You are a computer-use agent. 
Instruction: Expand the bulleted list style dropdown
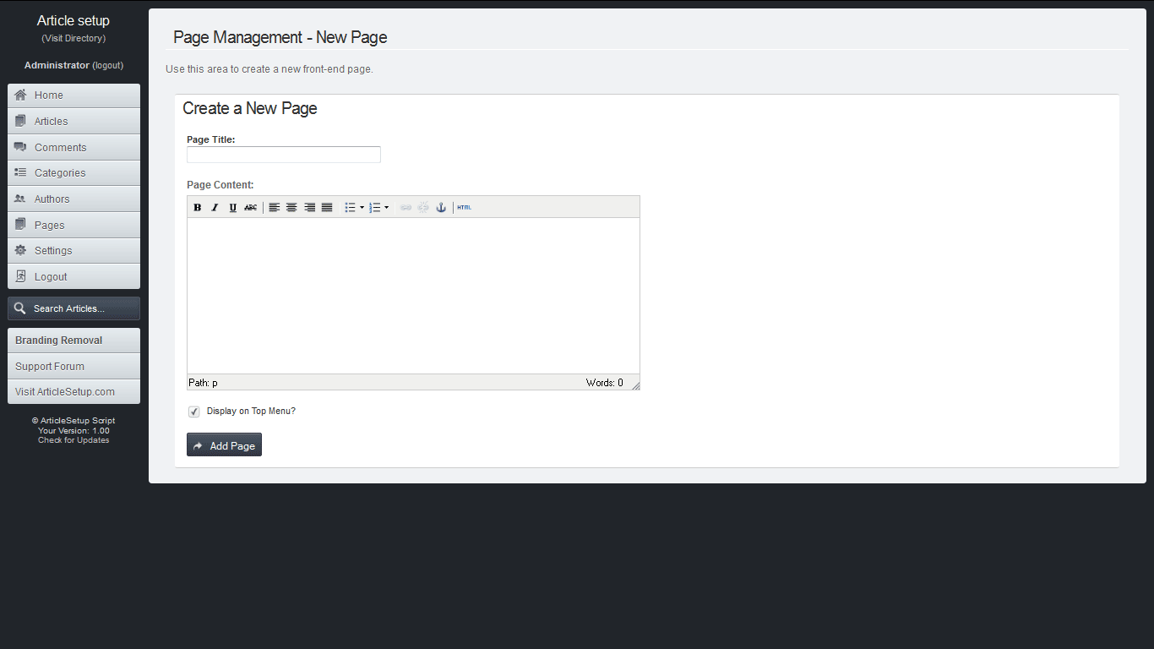coord(362,208)
